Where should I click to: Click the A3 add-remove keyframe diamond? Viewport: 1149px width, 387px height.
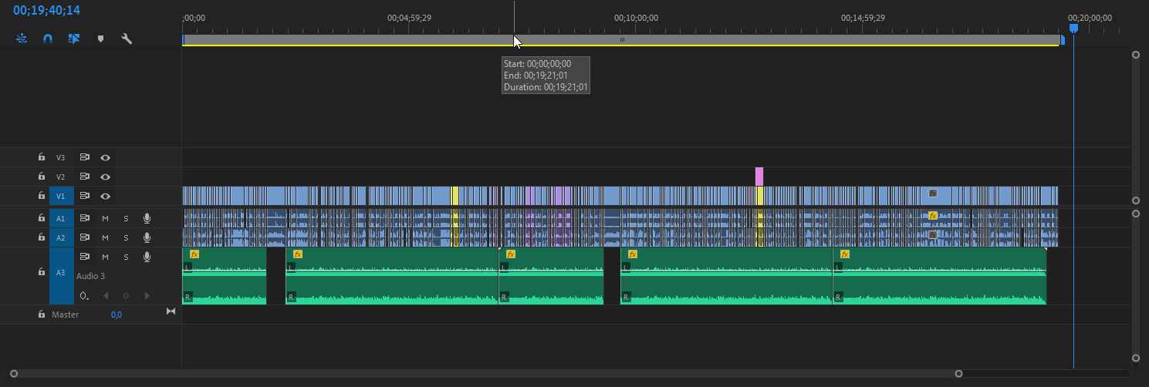[127, 295]
